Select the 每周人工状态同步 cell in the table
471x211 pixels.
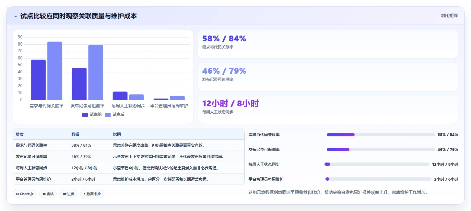[x=31, y=168]
